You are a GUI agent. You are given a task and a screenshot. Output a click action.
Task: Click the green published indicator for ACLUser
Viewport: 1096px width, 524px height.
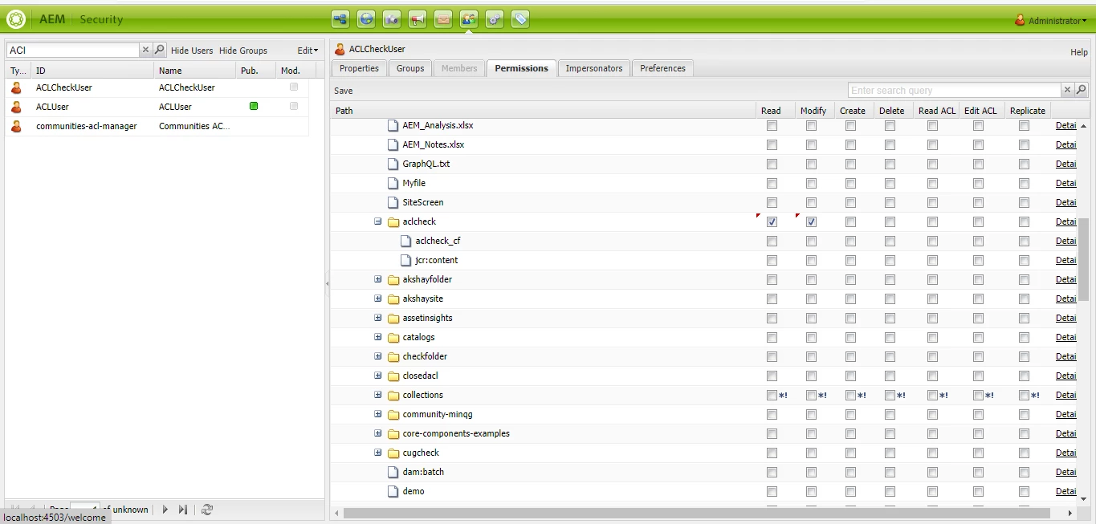[x=254, y=106]
